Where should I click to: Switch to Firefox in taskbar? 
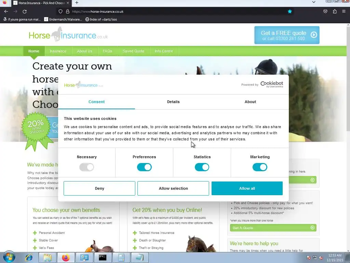[66, 258]
